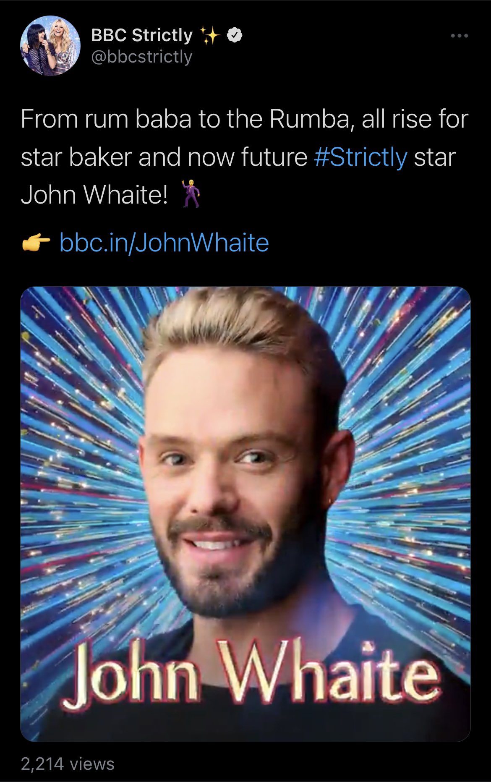The width and height of the screenshot is (491, 782).
Task: Open the BBC Strictly profile avatar
Action: point(50,46)
